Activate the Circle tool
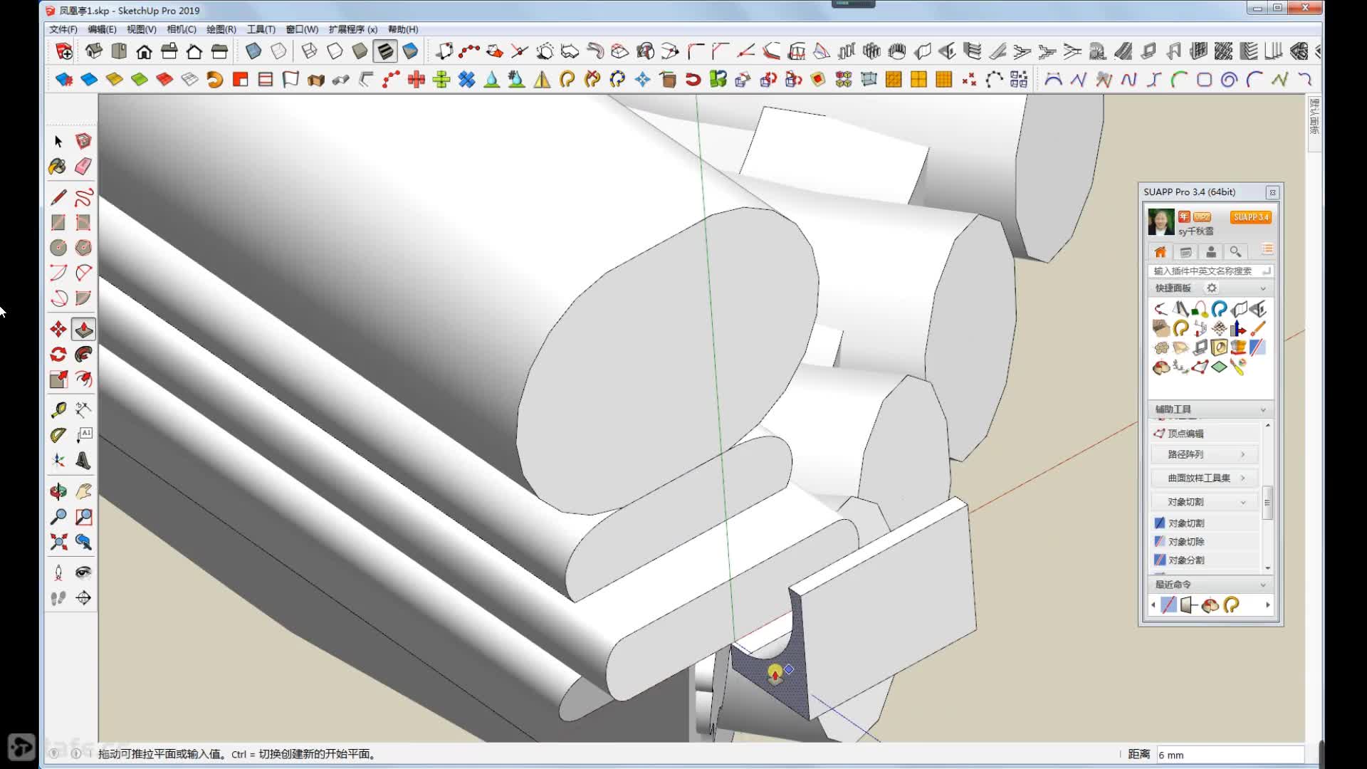The image size is (1367, 769). (x=58, y=248)
